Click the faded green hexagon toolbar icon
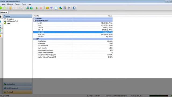This screenshot has height=97, width=172. [x=5, y=8]
